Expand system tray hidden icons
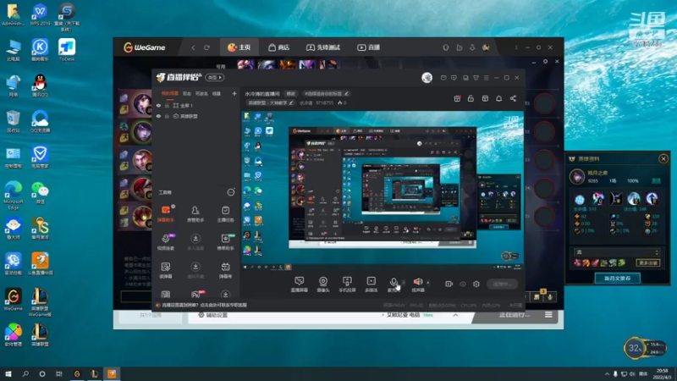Viewport: 677px width, 381px height. pyautogui.click(x=607, y=374)
